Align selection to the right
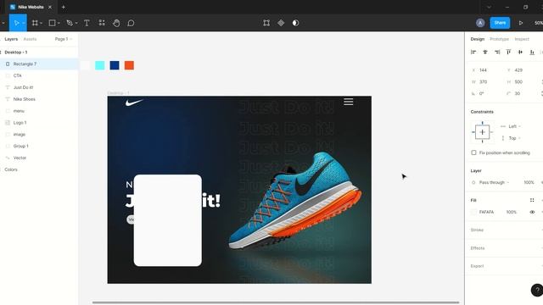Viewport: 543px width, 305px height. click(x=497, y=52)
